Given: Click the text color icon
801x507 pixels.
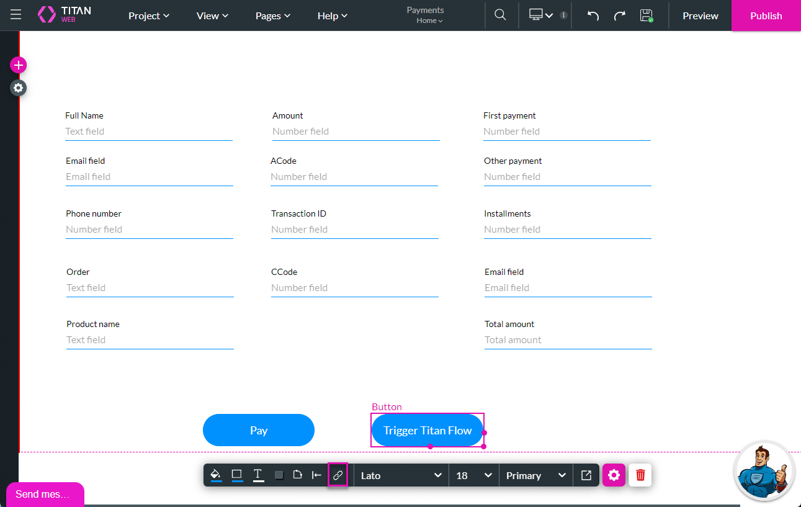Looking at the screenshot, I should pos(257,475).
